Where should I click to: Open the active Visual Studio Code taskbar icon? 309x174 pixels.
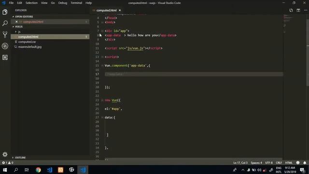click(x=83, y=170)
